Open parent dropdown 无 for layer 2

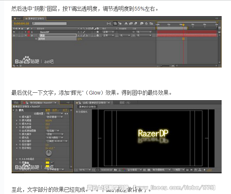tap(144, 35)
